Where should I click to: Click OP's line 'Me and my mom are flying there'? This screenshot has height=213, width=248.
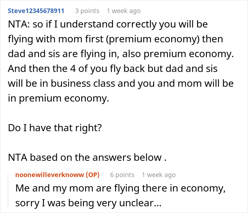(x=120, y=188)
